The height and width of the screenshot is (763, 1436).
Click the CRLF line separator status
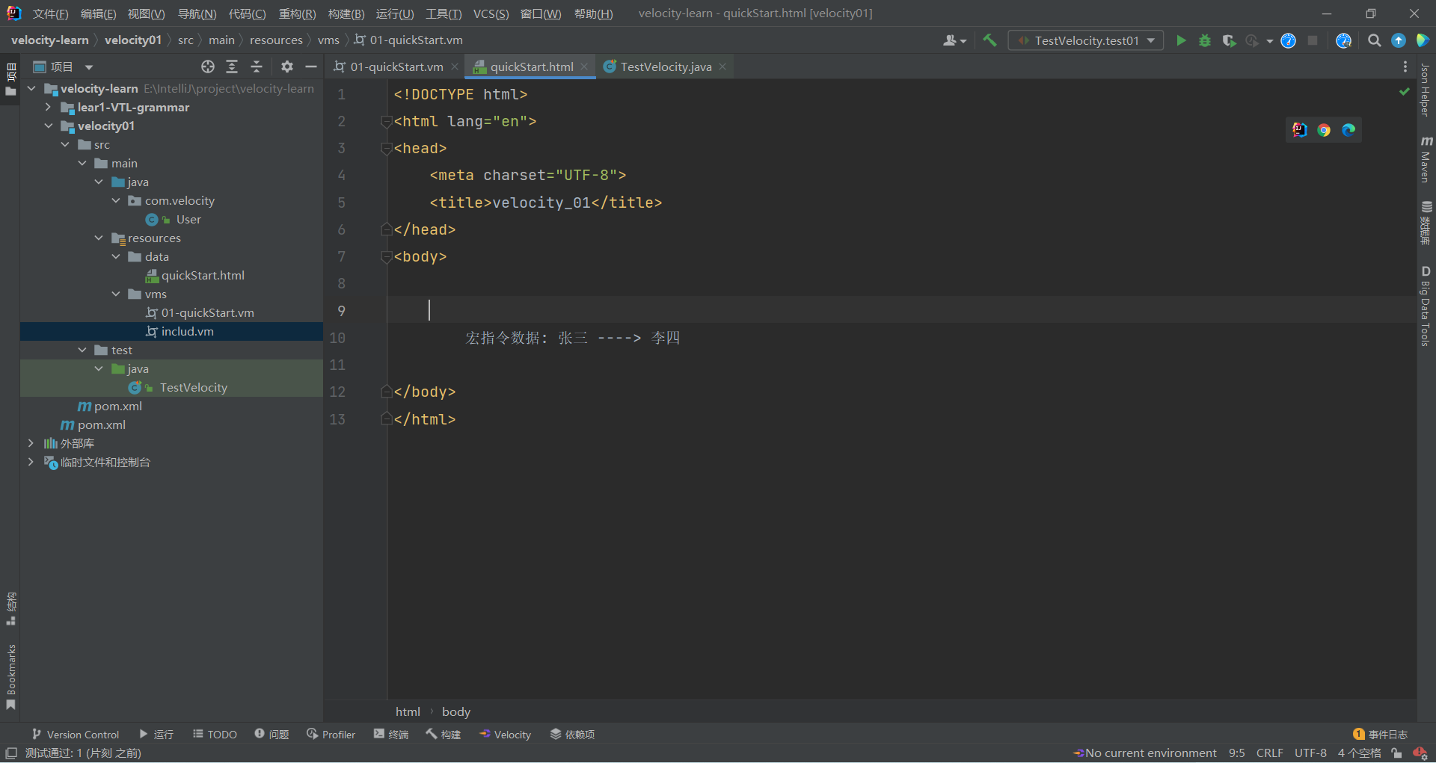1269,753
